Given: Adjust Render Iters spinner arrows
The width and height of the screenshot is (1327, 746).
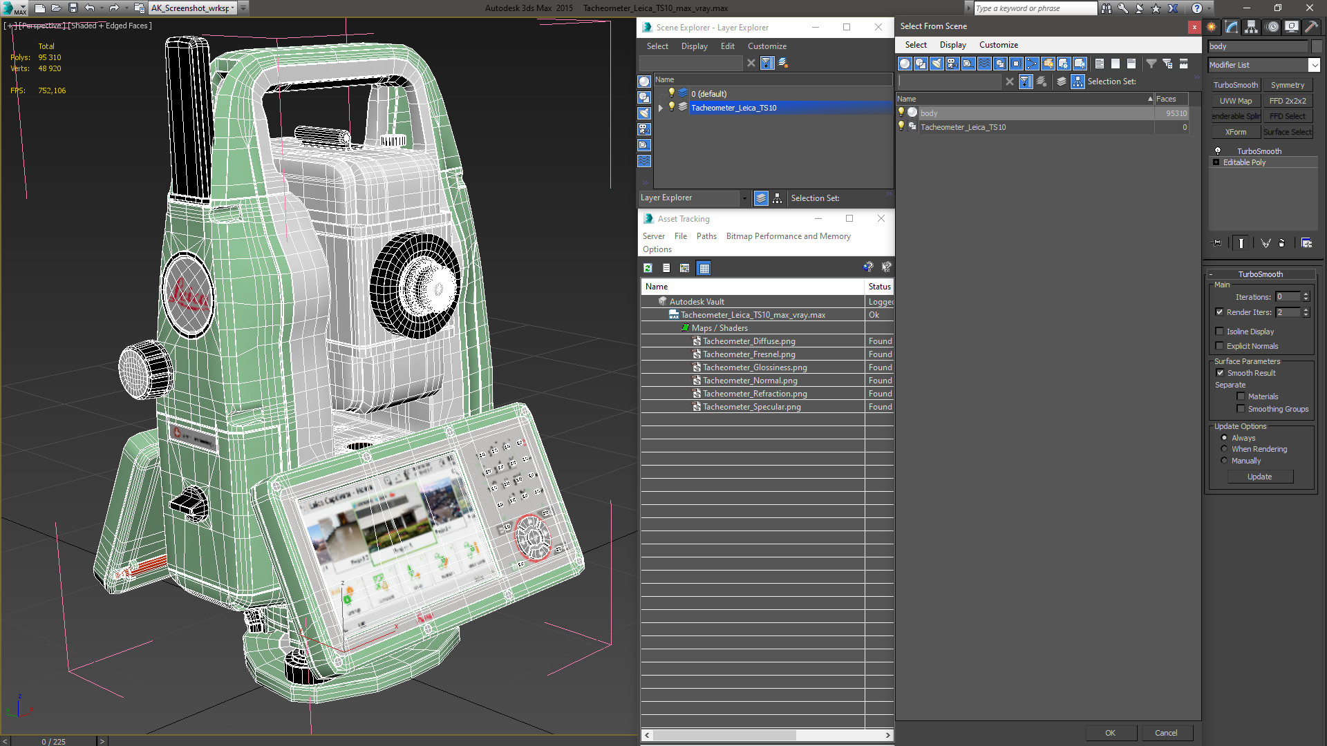Looking at the screenshot, I should (x=1306, y=312).
